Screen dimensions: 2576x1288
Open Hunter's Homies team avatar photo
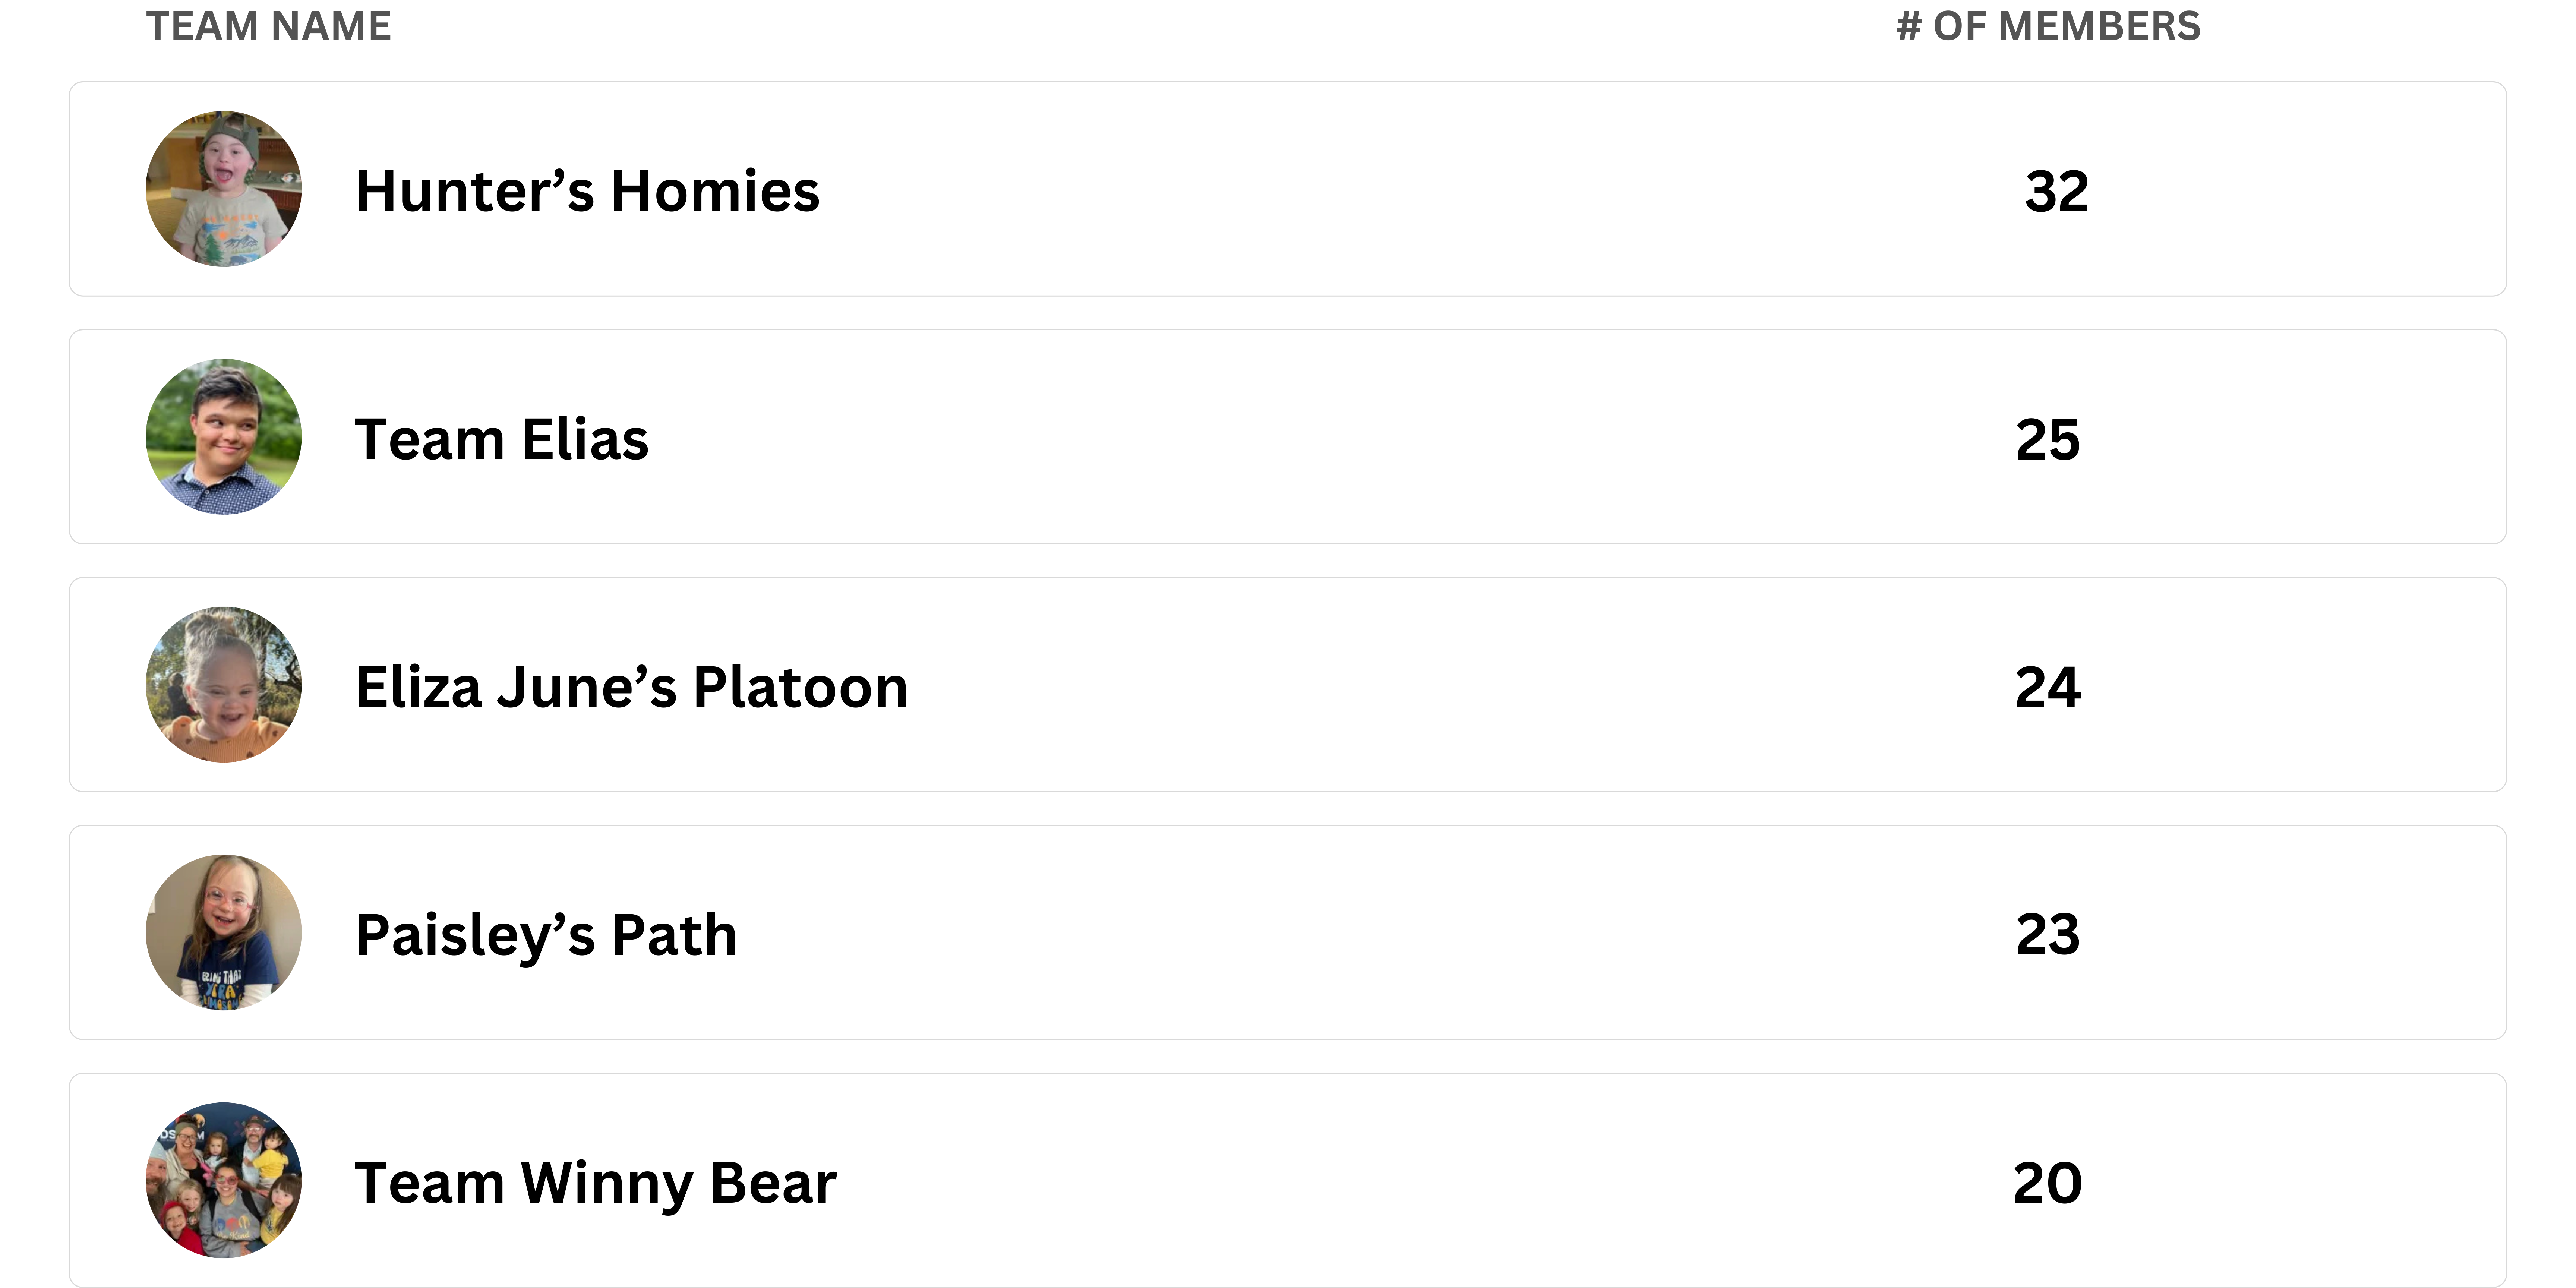click(x=224, y=189)
